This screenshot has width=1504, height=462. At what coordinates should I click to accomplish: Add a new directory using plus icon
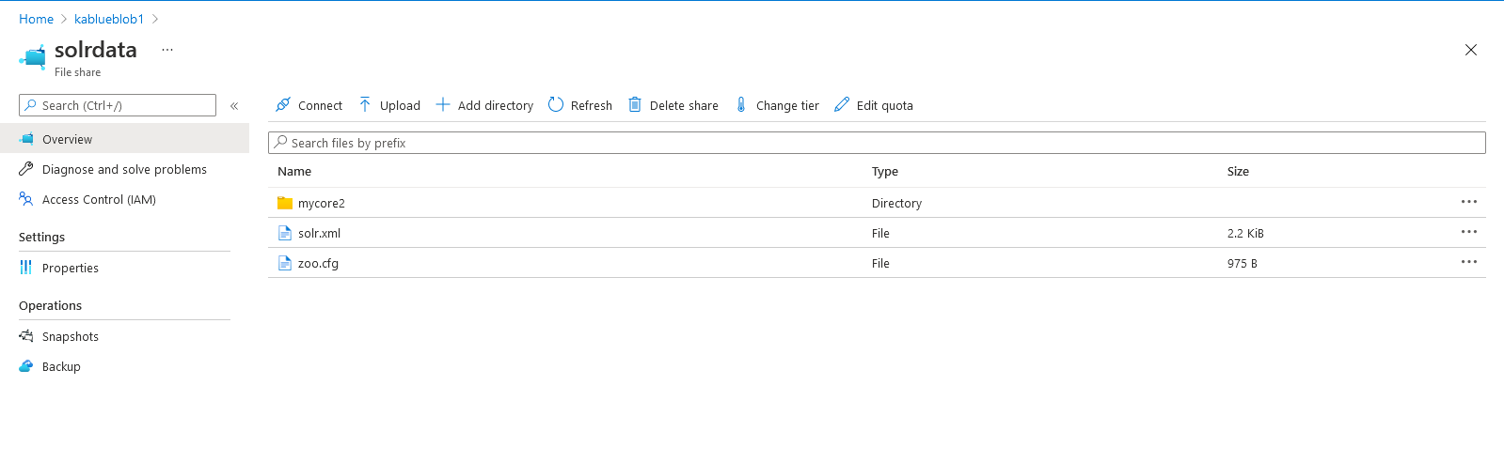443,105
